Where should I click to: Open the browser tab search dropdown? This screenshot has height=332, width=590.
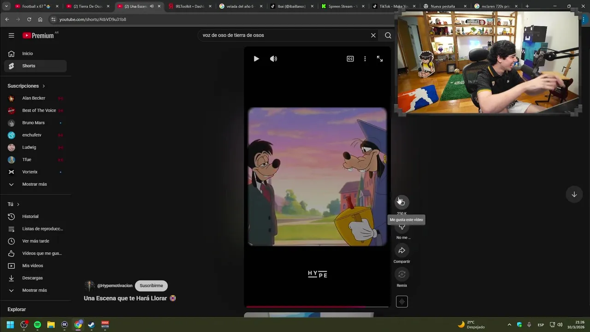click(6, 6)
